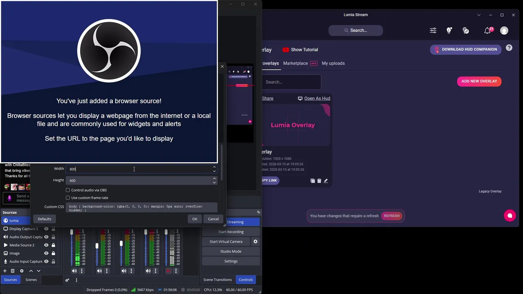Select the Sources dock tab
523x294 pixels.
(11, 280)
